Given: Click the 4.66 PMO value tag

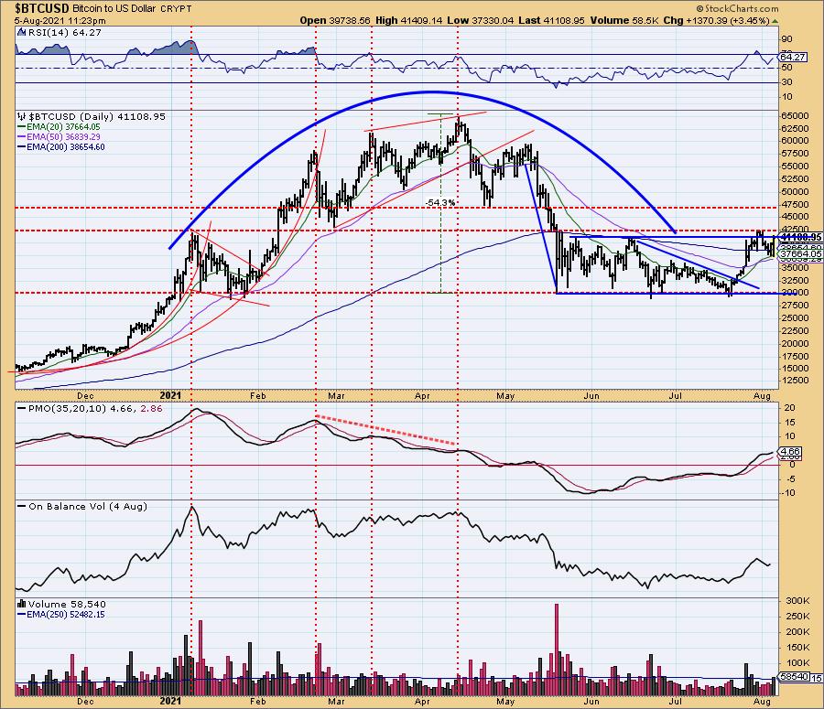Looking at the screenshot, I should tap(791, 452).
